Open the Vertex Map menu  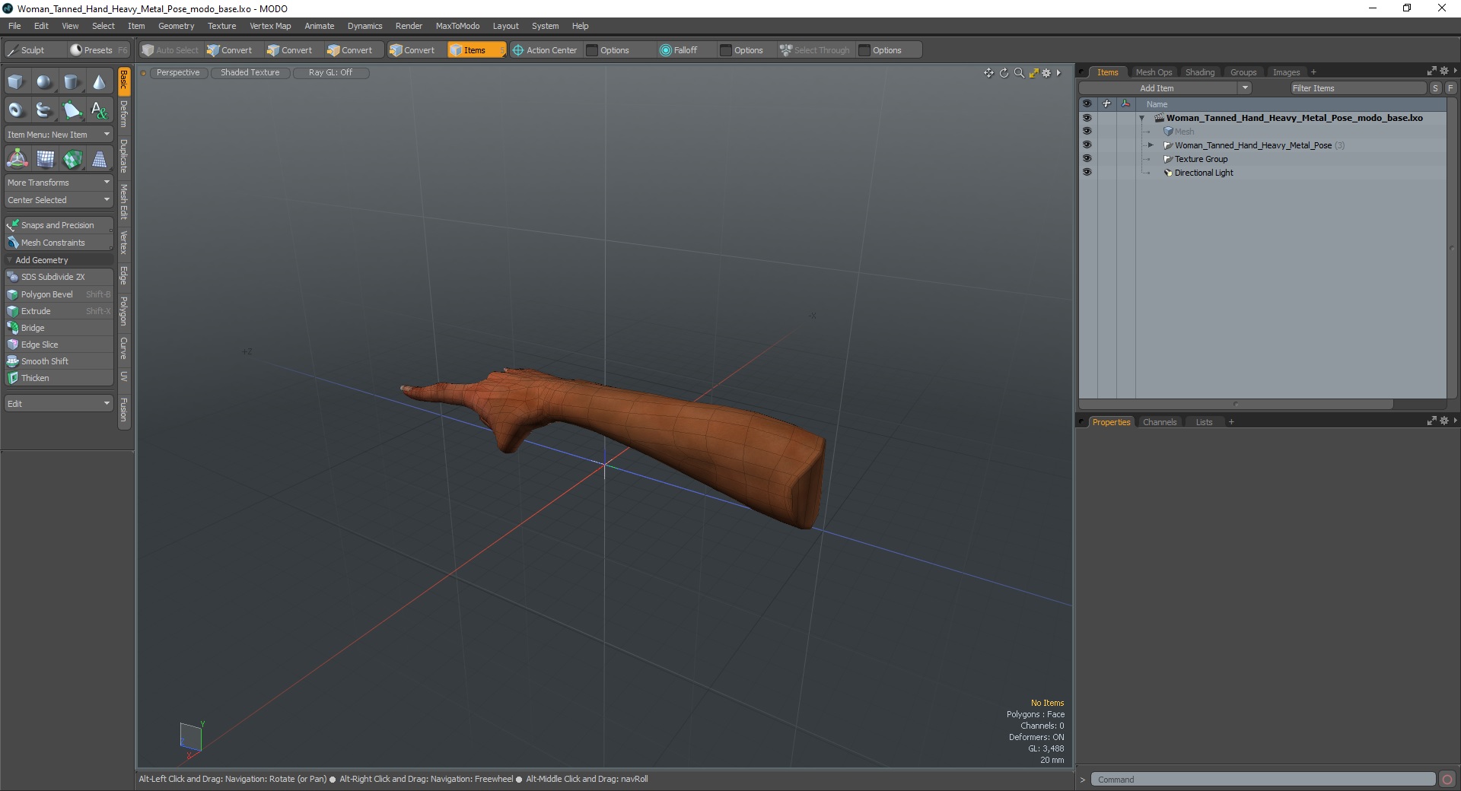[x=270, y=26]
